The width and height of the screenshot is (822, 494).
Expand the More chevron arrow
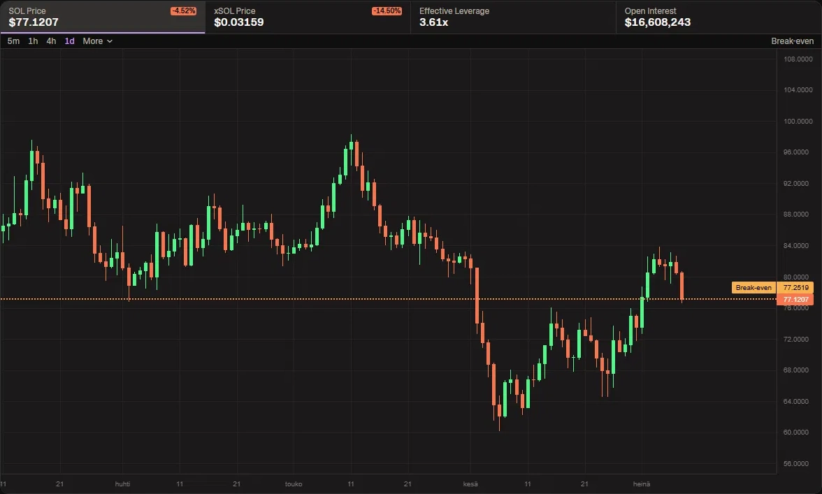(110, 41)
